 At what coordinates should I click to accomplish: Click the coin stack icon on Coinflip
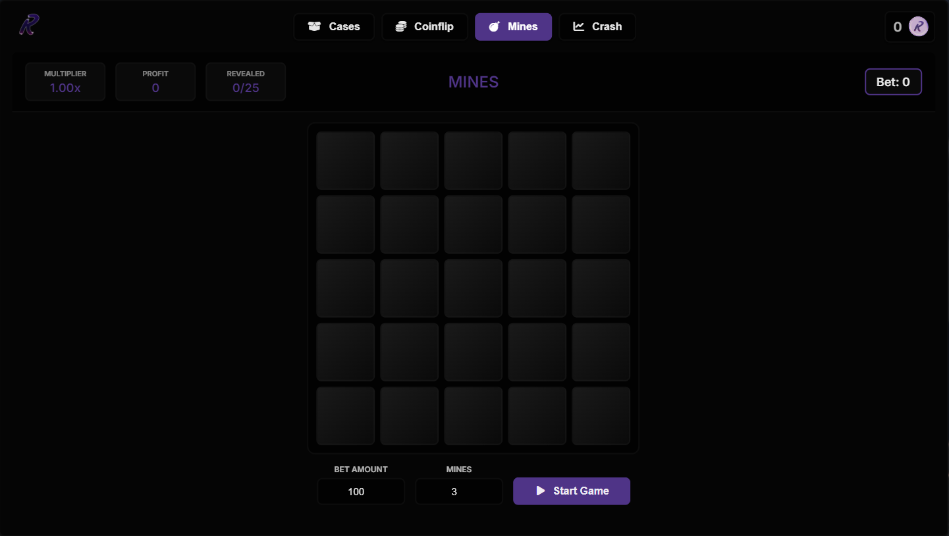coord(400,27)
